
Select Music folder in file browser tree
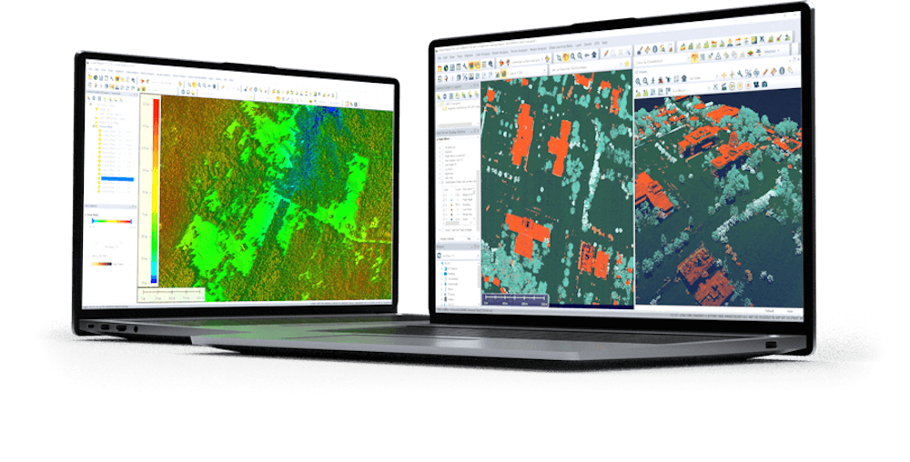(x=450, y=289)
